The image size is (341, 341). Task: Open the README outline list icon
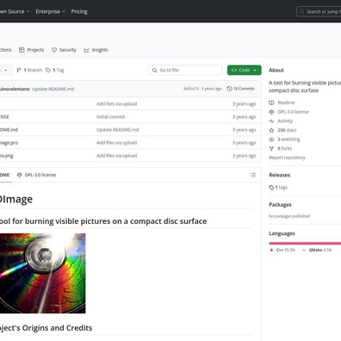click(x=253, y=175)
